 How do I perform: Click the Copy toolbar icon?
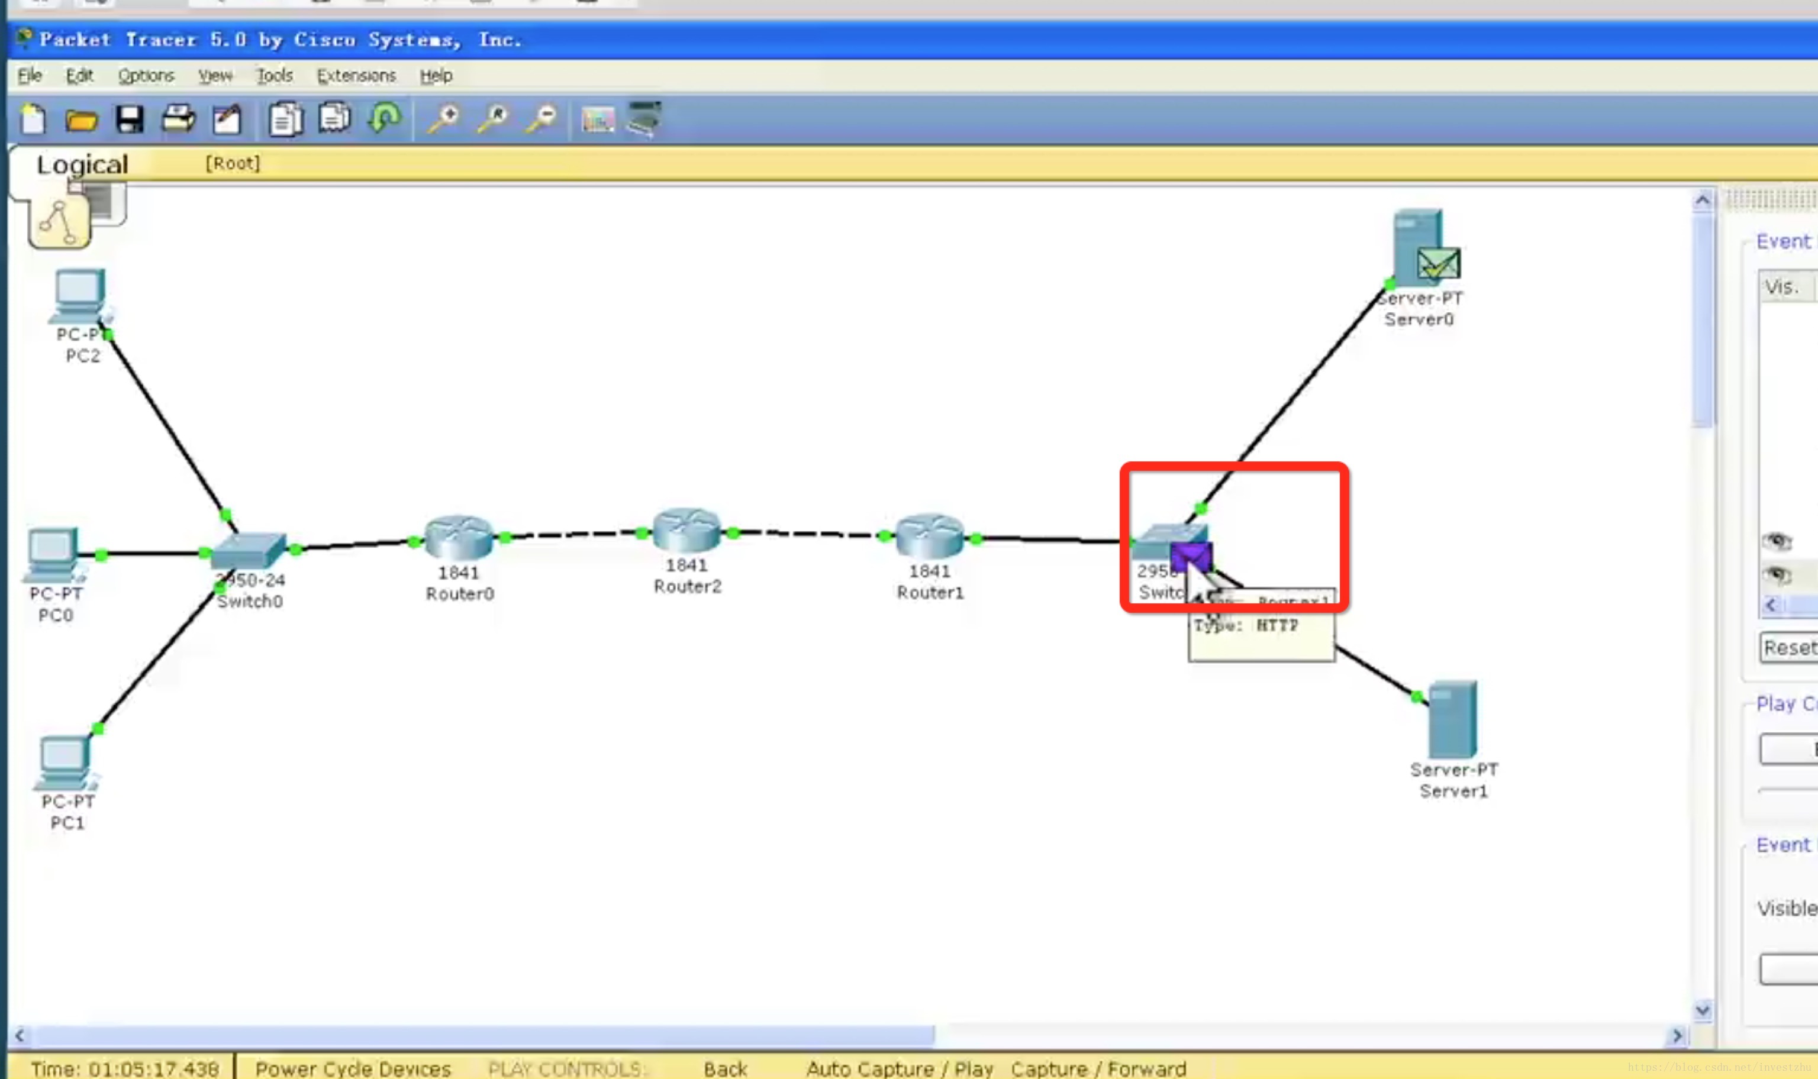pos(286,119)
